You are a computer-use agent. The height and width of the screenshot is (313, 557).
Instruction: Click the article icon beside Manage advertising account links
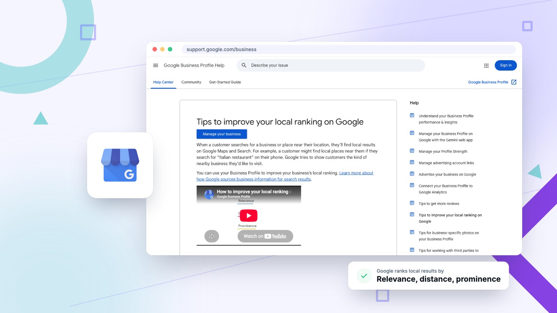412,162
